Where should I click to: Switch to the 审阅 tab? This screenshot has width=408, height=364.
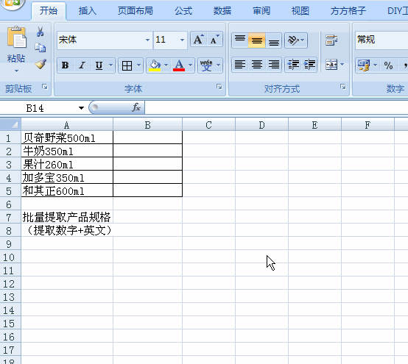point(261,11)
